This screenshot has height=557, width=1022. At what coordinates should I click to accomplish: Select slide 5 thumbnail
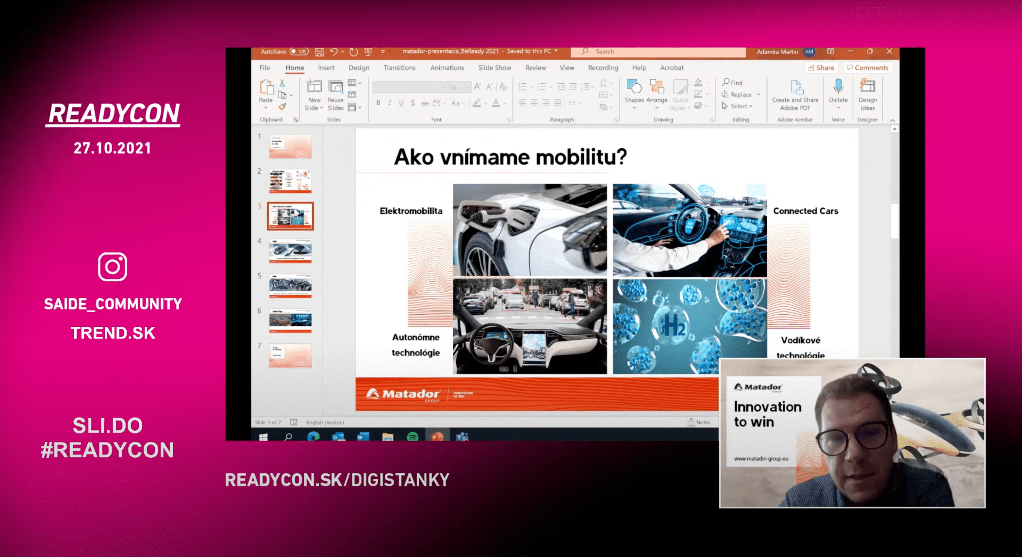point(290,286)
